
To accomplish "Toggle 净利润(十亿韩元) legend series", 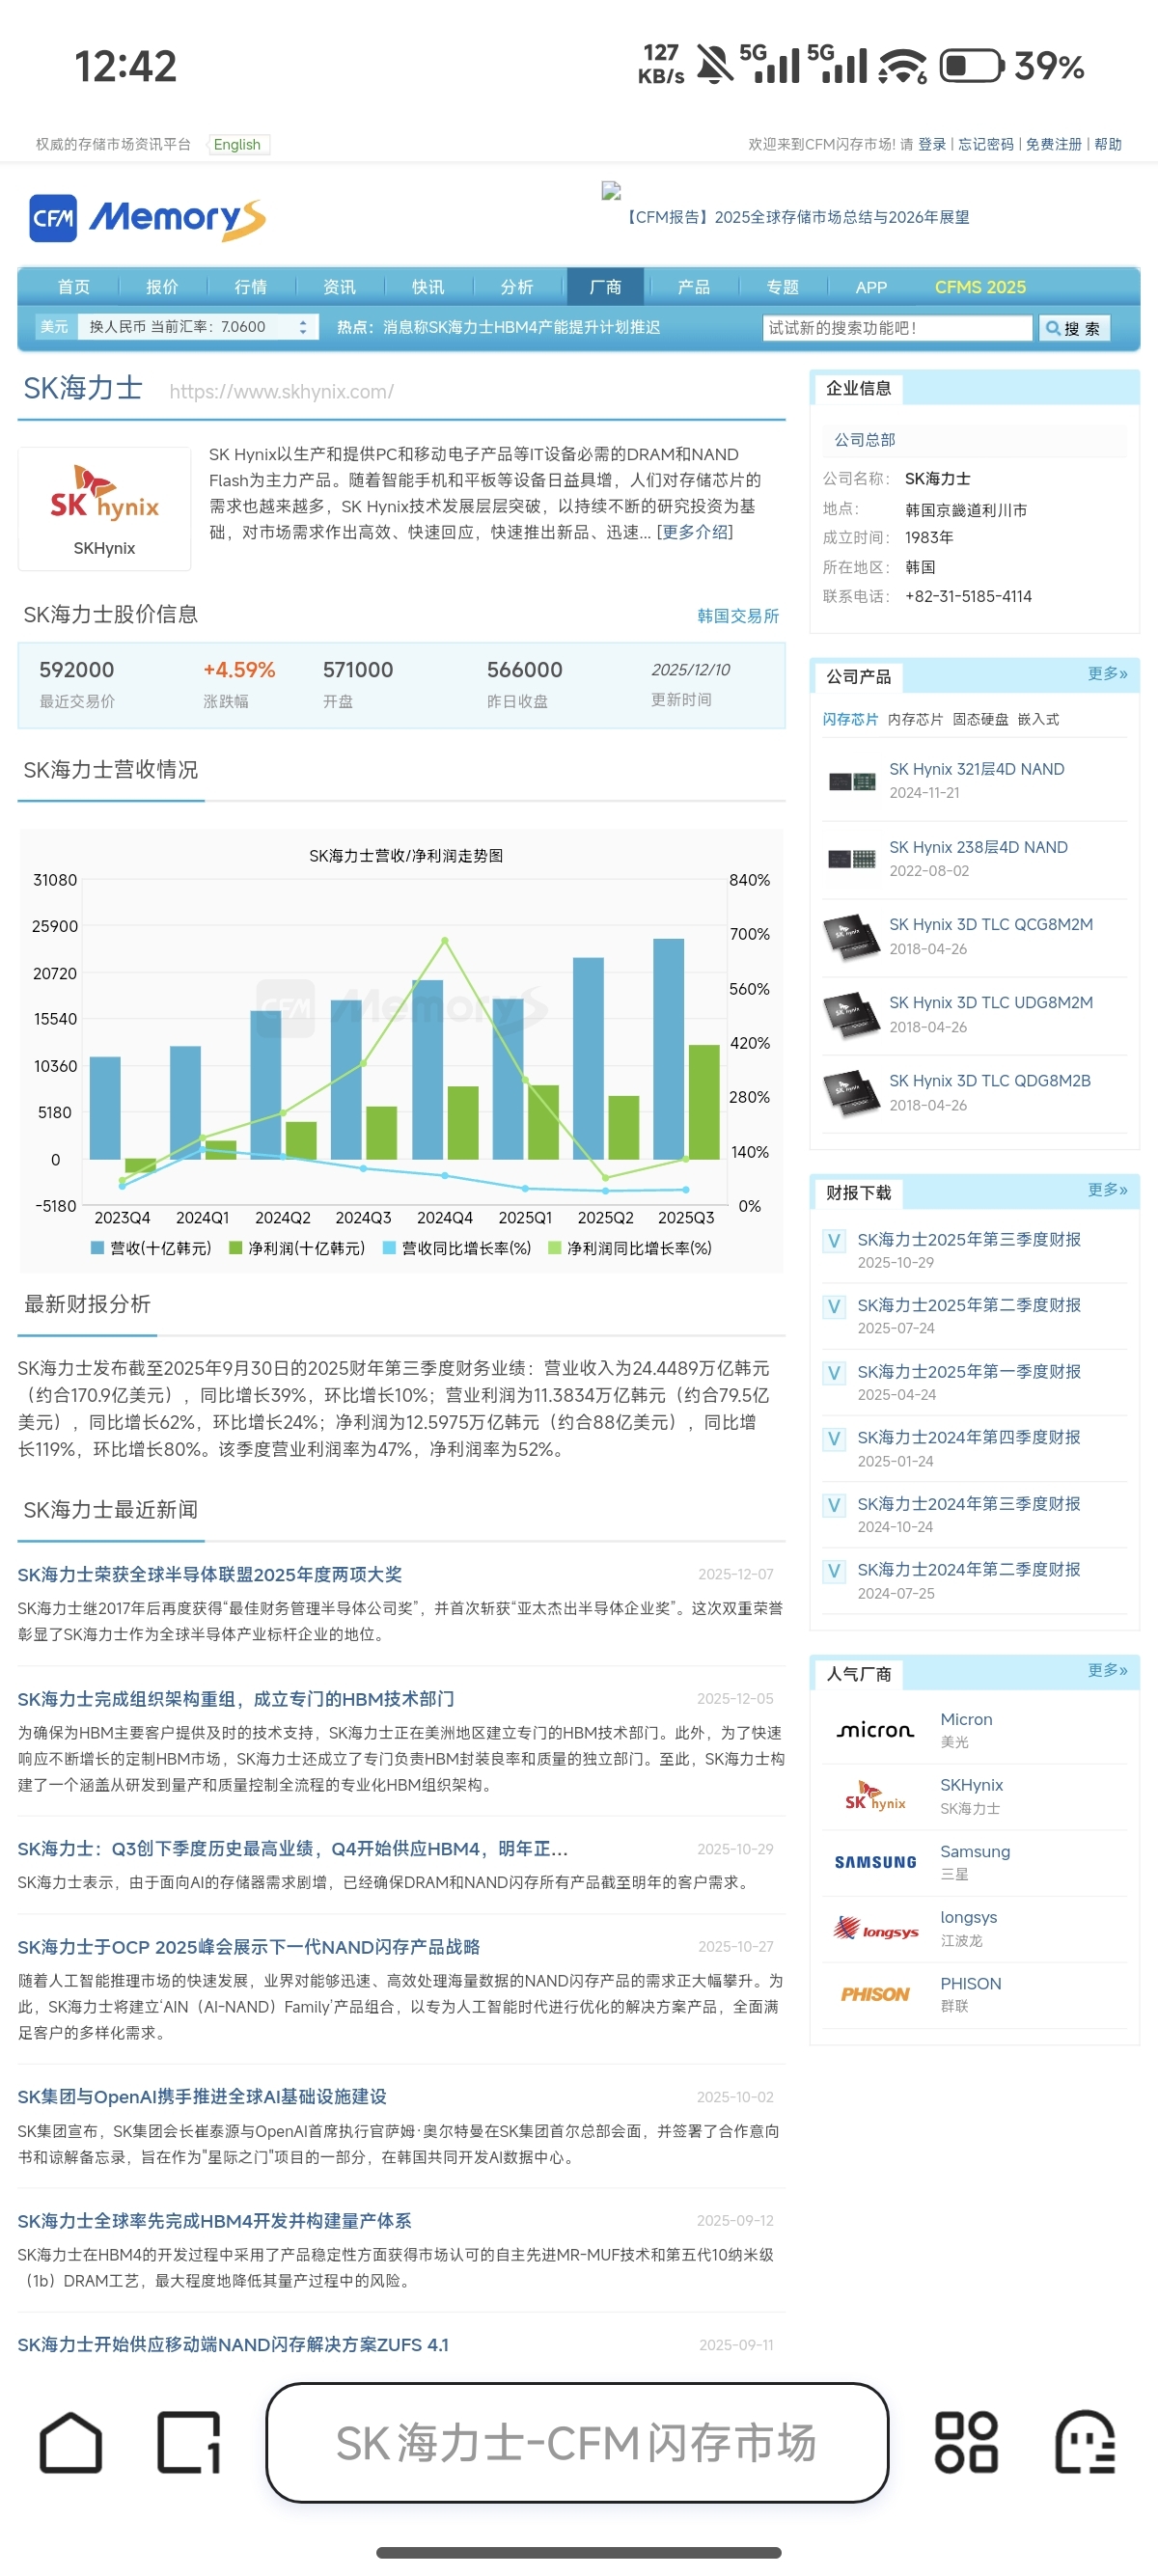I will (x=297, y=1248).
